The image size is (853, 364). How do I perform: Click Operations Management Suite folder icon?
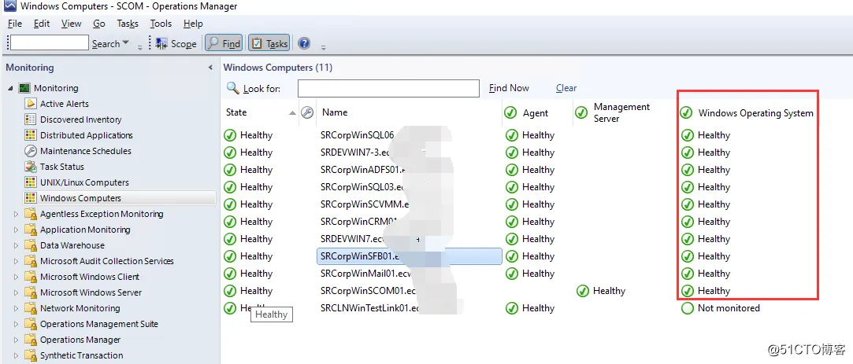31,324
